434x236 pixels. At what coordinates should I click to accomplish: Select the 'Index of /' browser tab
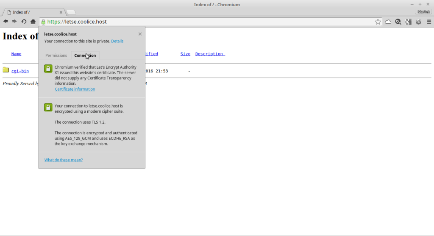[34, 12]
